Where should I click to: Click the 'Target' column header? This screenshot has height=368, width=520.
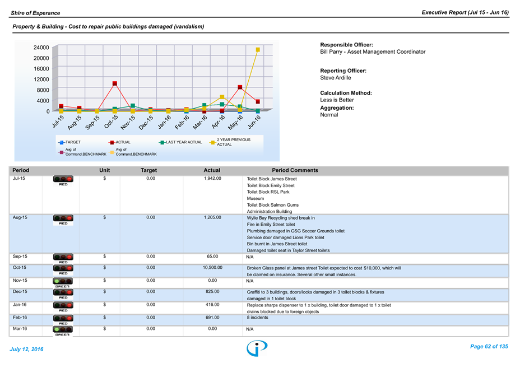coord(148,170)
